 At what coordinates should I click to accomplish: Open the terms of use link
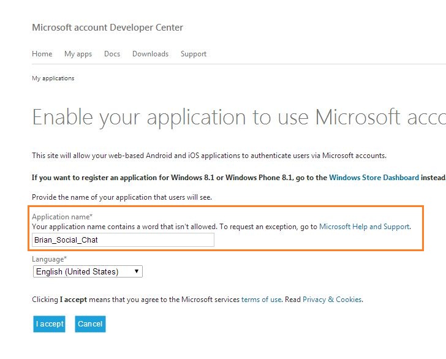[261, 300]
